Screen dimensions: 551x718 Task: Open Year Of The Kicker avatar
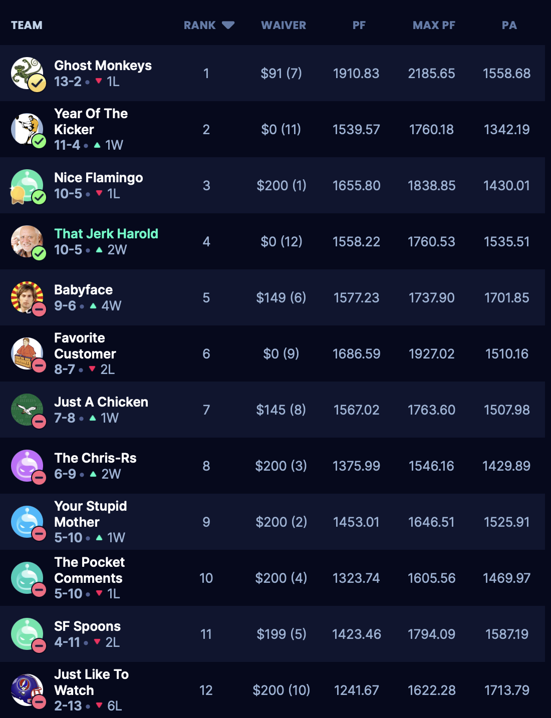(x=27, y=129)
